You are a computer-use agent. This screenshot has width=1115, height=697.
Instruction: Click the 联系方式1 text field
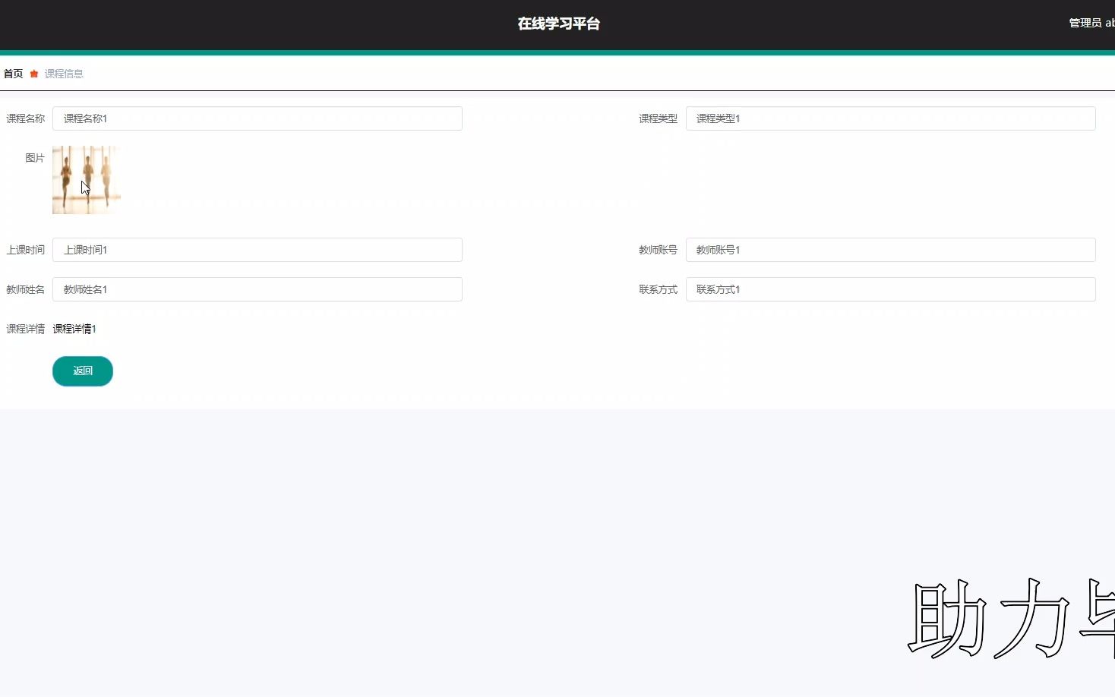coord(890,289)
